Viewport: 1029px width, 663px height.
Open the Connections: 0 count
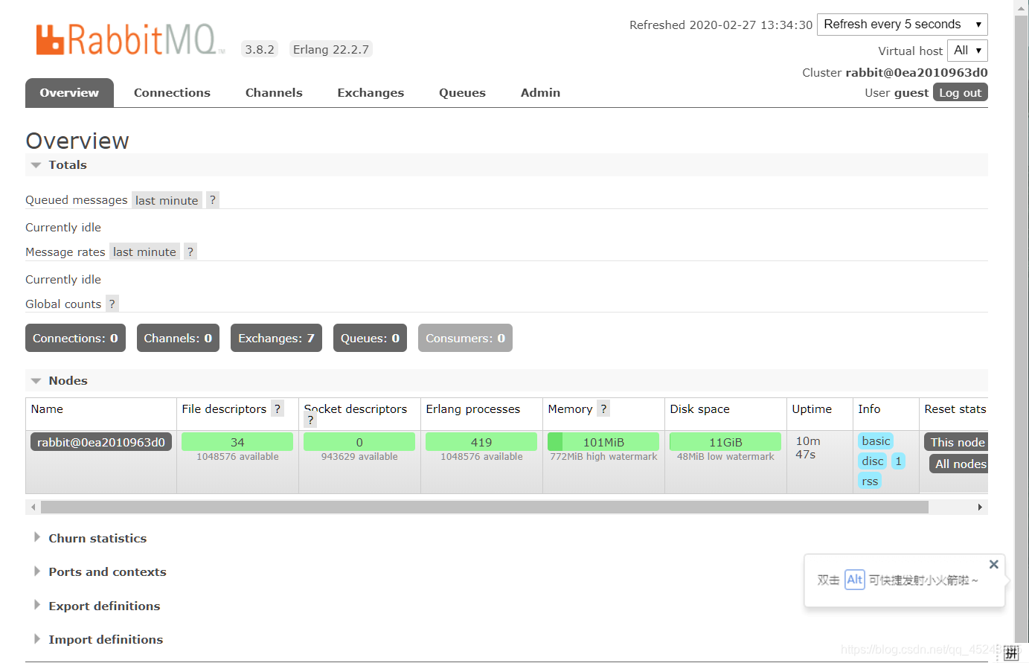(75, 338)
